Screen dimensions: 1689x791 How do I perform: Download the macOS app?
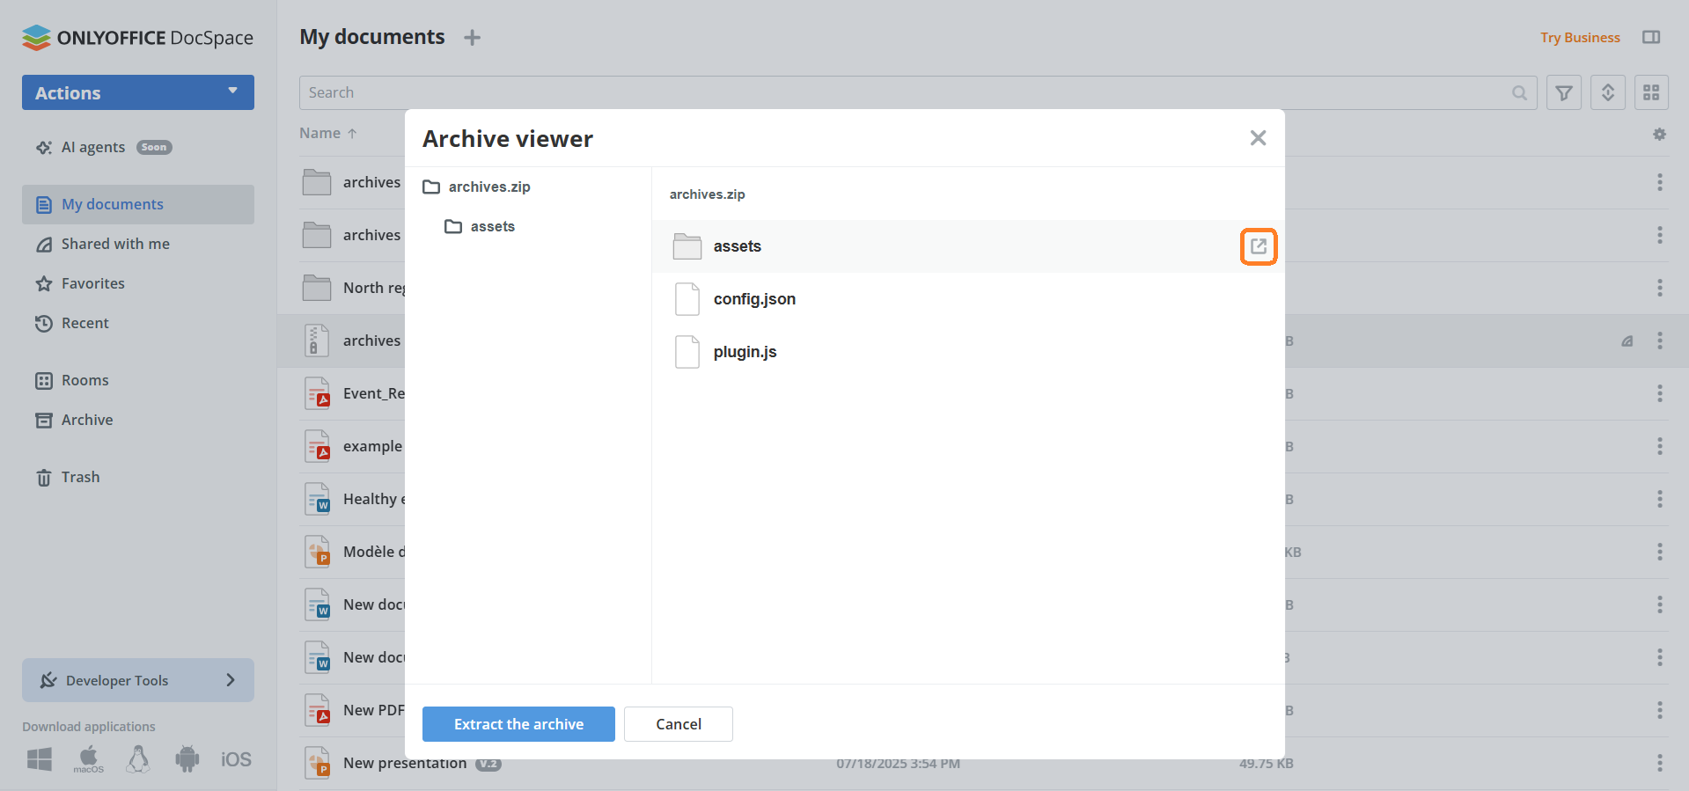coord(89,759)
